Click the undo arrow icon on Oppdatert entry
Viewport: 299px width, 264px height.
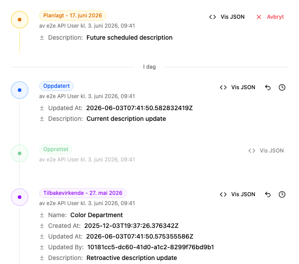(268, 87)
